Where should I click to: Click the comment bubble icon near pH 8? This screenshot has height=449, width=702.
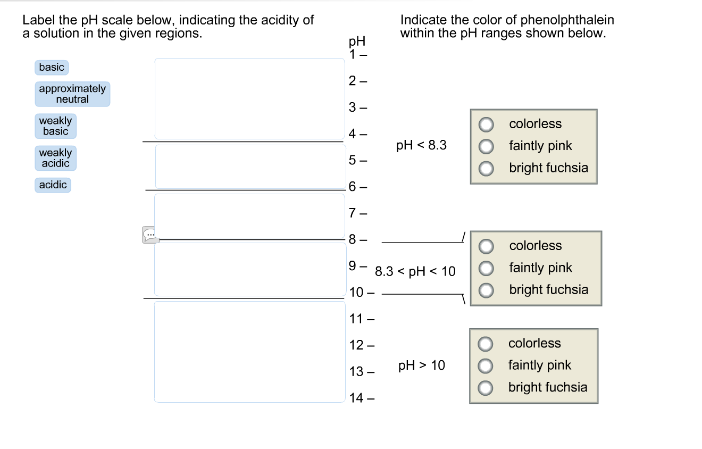(151, 235)
